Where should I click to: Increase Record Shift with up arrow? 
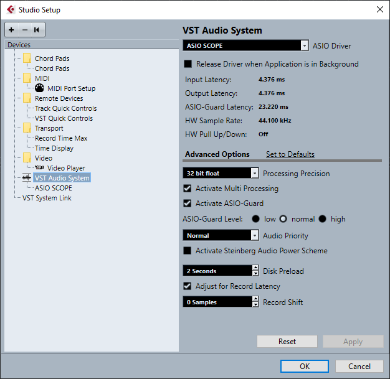point(255,299)
